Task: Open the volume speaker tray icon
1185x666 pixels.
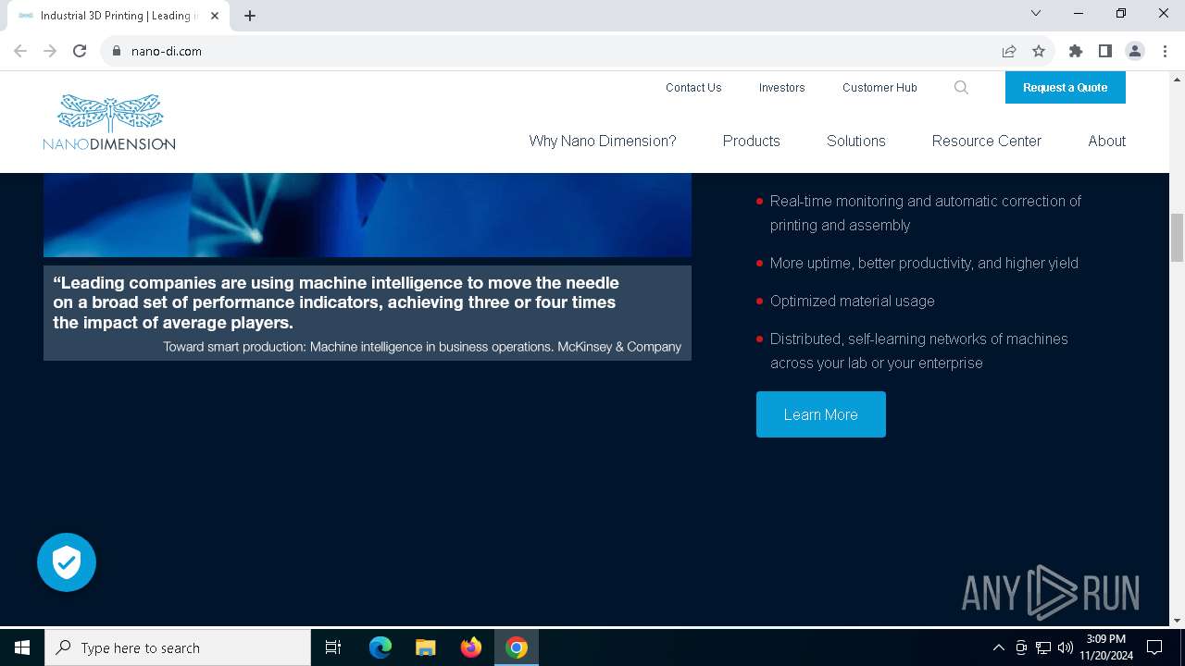Action: pyautogui.click(x=1065, y=647)
